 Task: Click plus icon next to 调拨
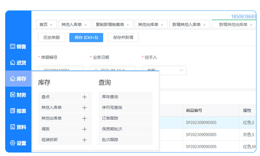(84, 129)
